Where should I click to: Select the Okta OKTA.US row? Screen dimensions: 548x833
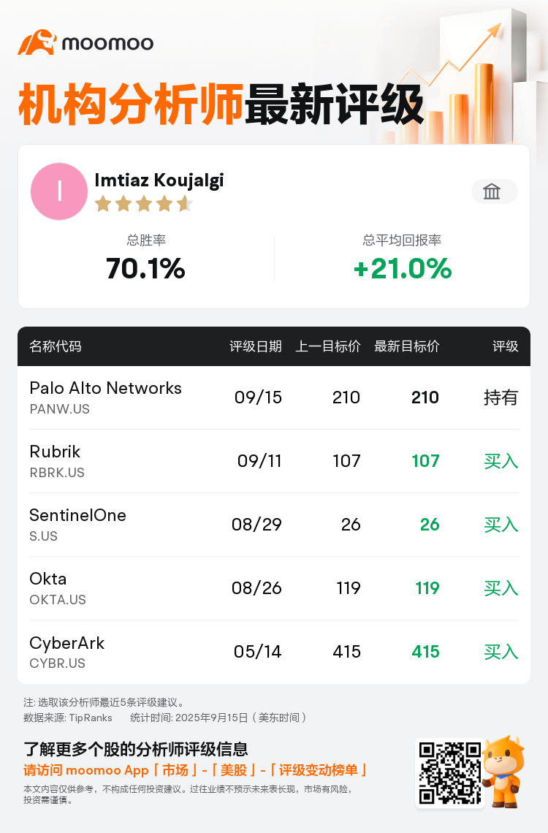274,588
